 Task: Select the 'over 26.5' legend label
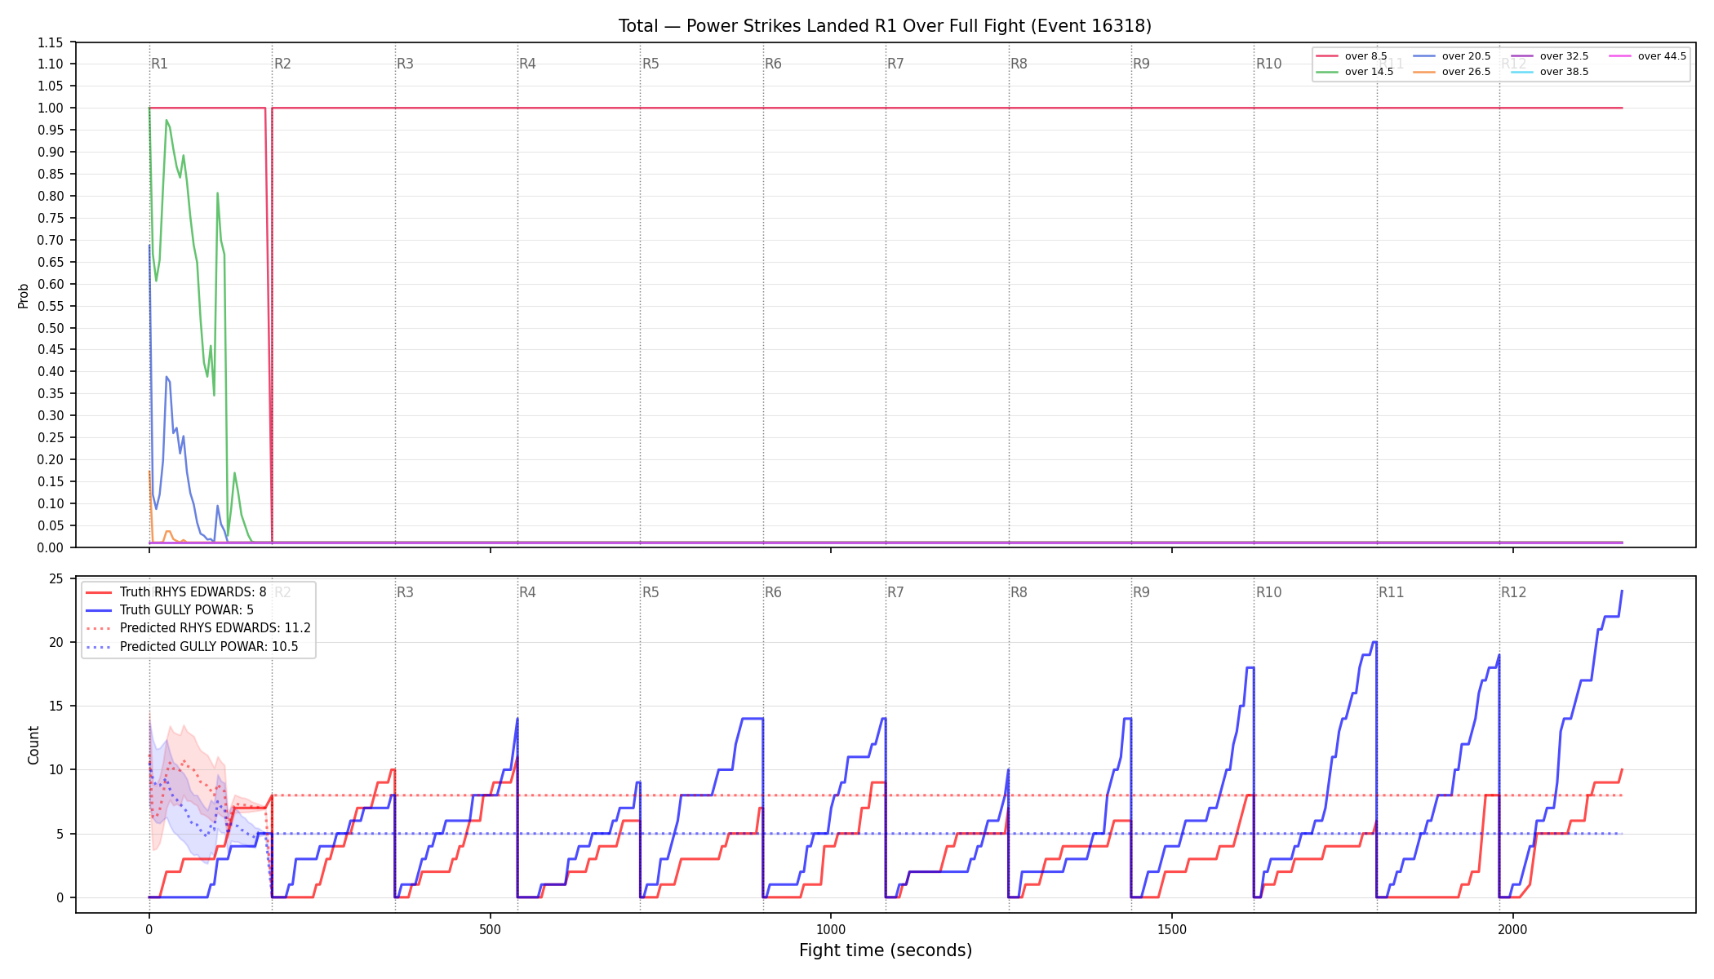[1466, 72]
